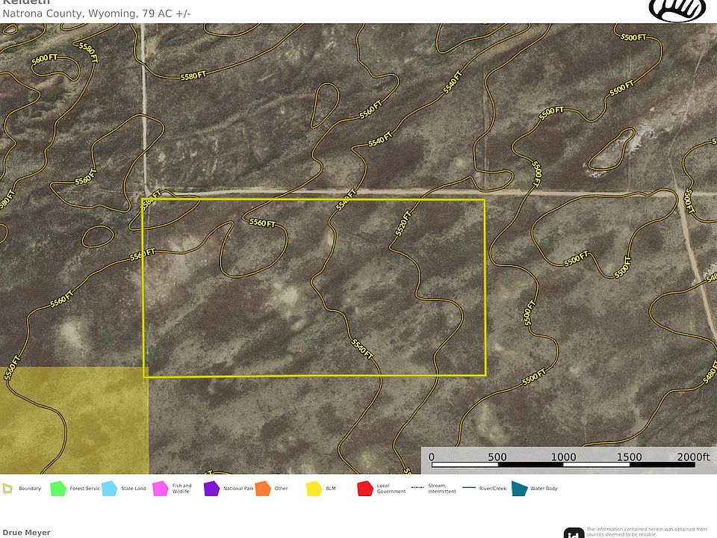
Task: Click the 'Drue Meyer' name text
Action: click(27, 533)
